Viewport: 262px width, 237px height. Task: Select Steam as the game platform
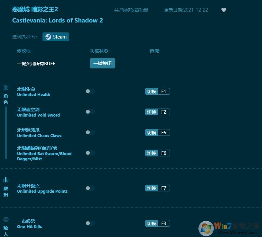click(x=56, y=37)
